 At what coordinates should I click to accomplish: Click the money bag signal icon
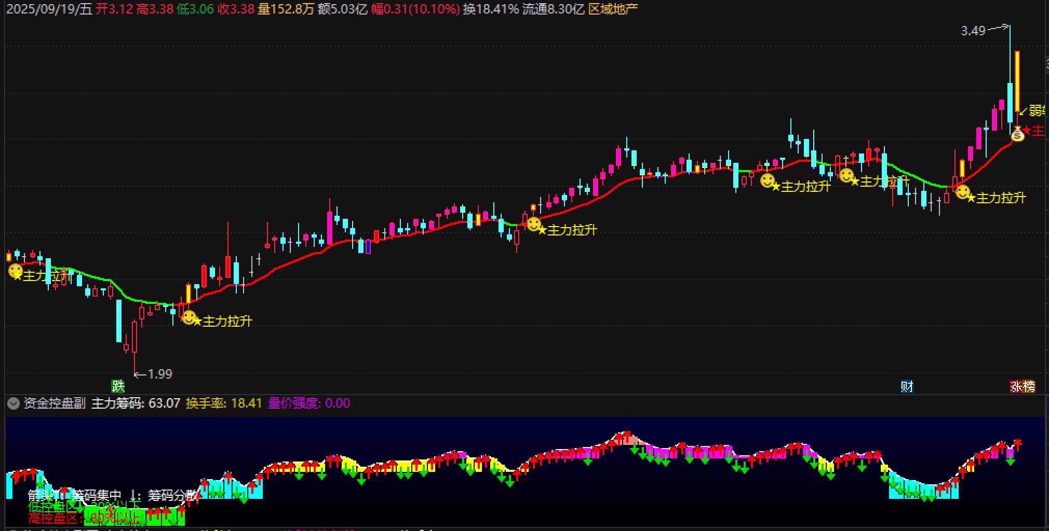pyautogui.click(x=1017, y=134)
